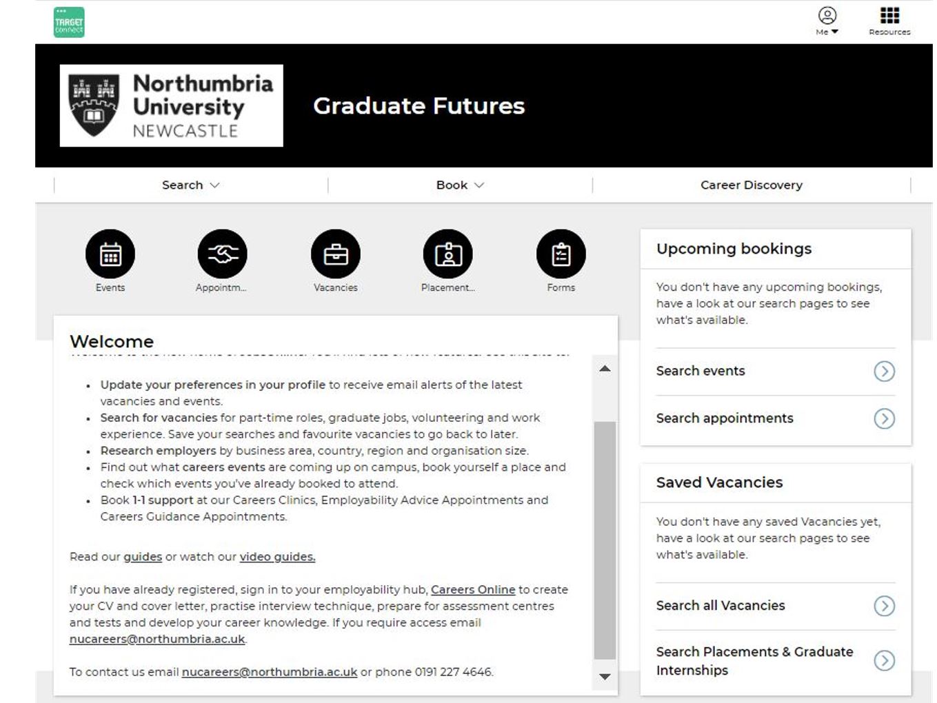Open the video guides link

point(277,557)
